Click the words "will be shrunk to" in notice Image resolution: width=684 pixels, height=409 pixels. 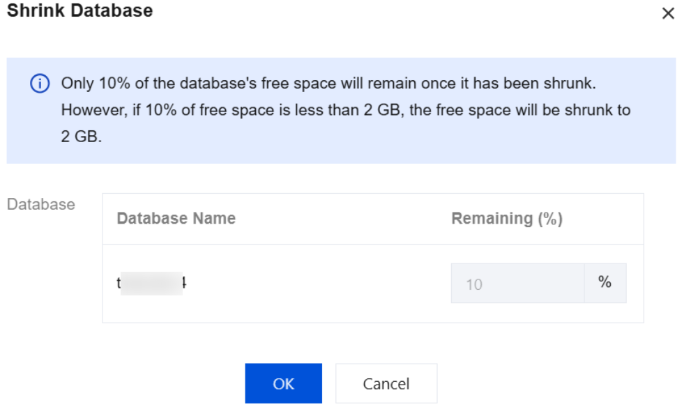578,110
